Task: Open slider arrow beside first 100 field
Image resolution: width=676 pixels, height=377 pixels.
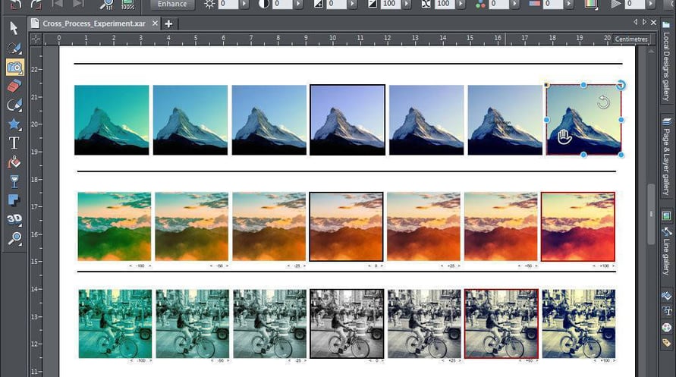Action: [407, 5]
